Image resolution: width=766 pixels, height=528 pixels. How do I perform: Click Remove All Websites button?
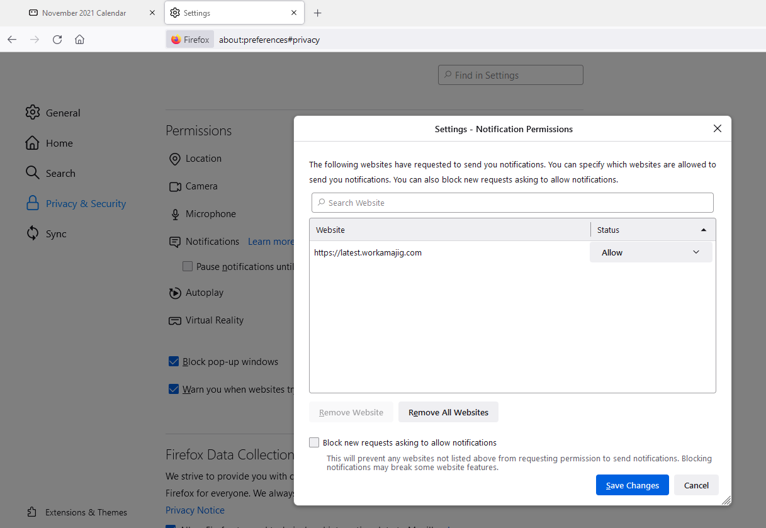tap(448, 412)
